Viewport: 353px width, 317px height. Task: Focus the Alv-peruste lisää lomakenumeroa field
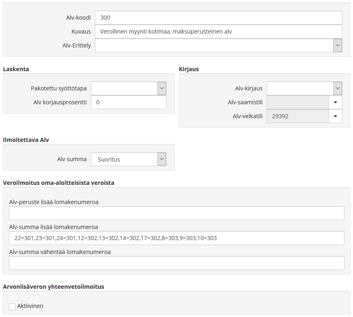(x=176, y=213)
